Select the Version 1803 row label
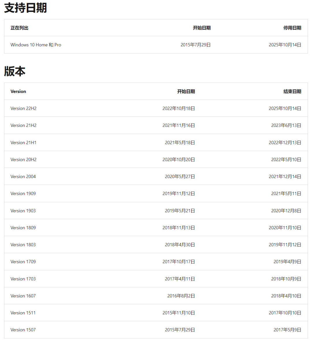312x341 pixels. pyautogui.click(x=23, y=244)
